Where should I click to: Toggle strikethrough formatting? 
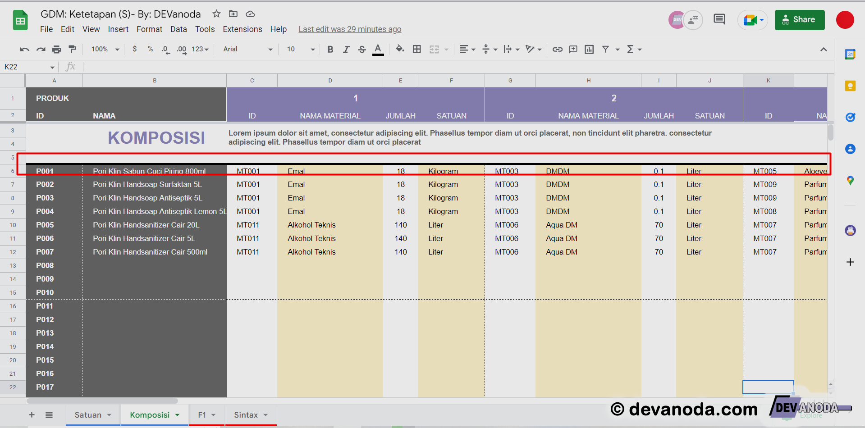[x=362, y=49]
